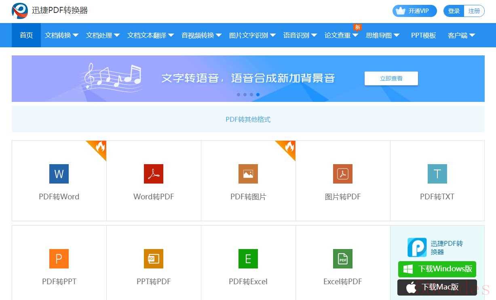Open the PPT转PDF icon
Screen dimensions: 496x300
click(154, 259)
